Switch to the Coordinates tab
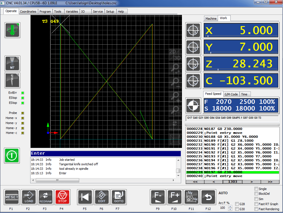 (x=28, y=12)
